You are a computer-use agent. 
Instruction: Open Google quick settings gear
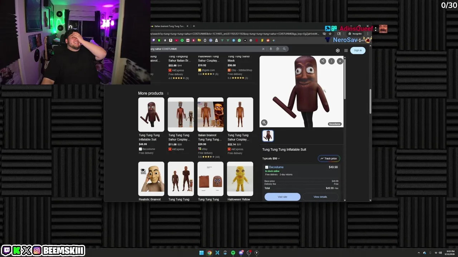pos(337,50)
